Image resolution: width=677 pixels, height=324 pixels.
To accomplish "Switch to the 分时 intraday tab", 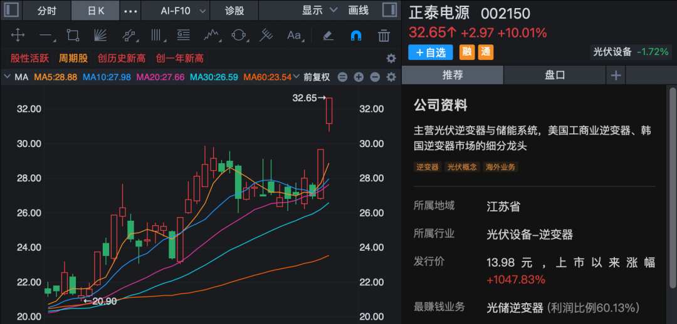I will pyautogui.click(x=46, y=11).
